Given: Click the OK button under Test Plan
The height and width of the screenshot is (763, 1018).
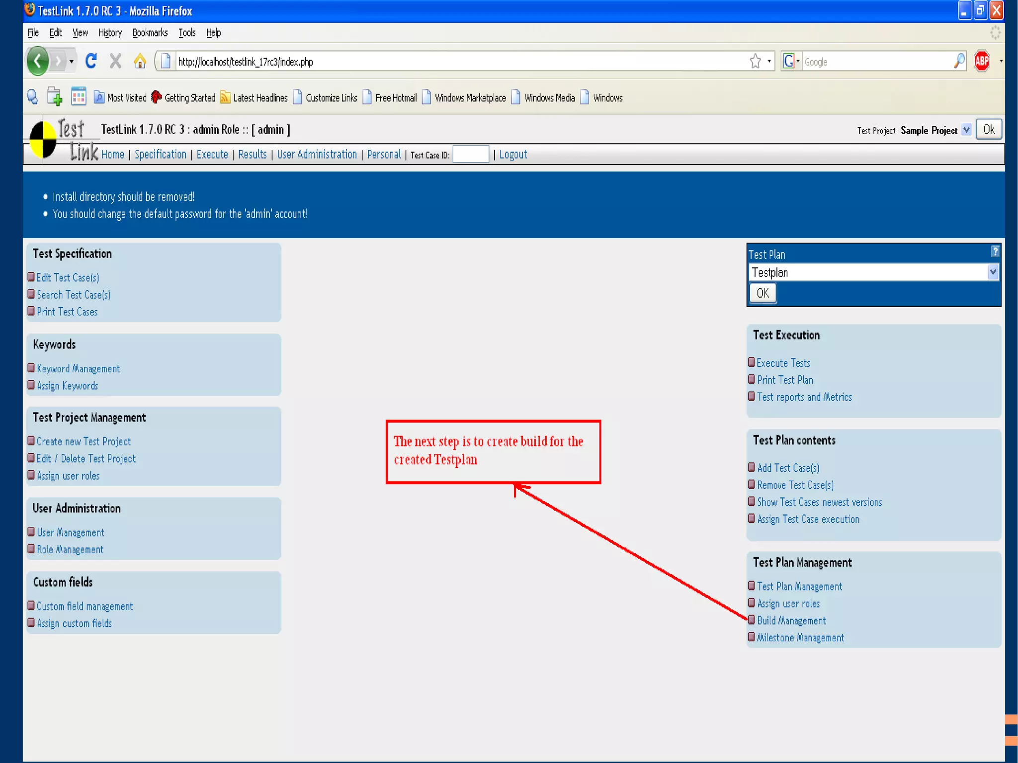Looking at the screenshot, I should point(763,293).
